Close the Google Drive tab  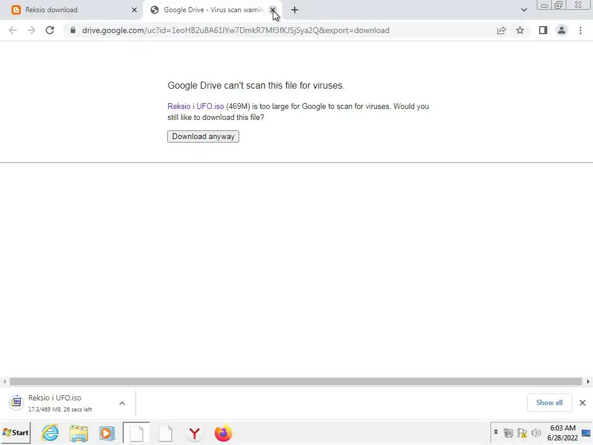(272, 10)
